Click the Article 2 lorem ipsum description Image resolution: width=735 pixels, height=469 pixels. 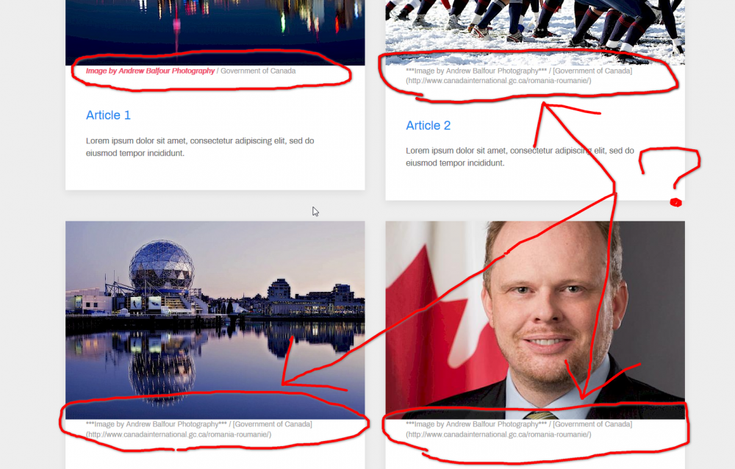(520, 157)
